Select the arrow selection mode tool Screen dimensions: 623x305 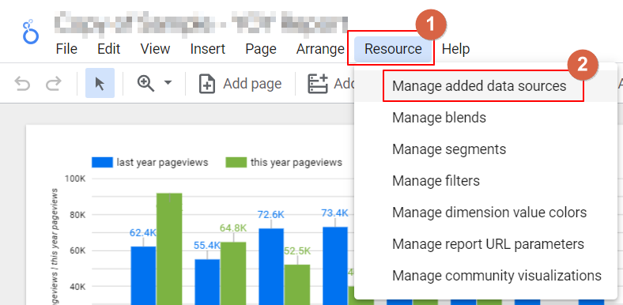(x=100, y=83)
